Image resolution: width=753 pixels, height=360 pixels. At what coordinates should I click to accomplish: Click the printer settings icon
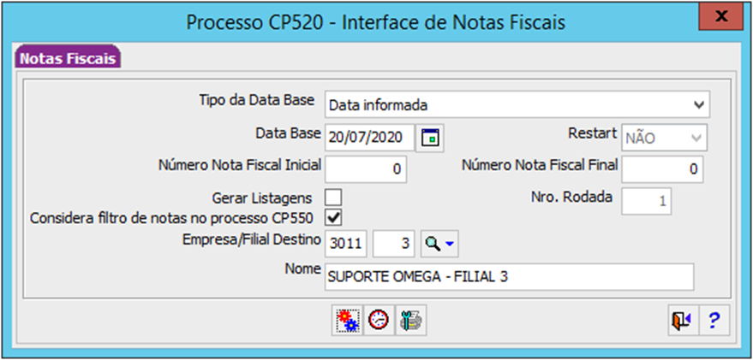(411, 320)
